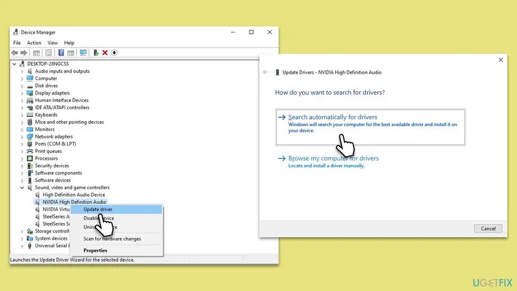This screenshot has height=291, width=517.
Task: Collapse the DESKTOP-28NGCSS root node
Action: click(14, 64)
